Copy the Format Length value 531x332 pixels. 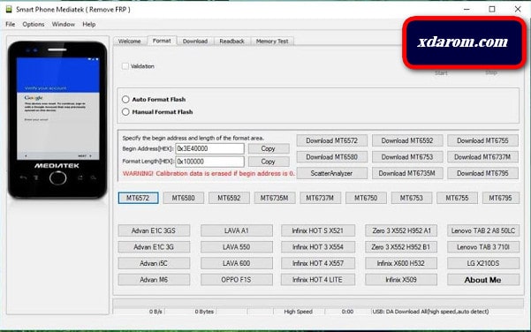pos(269,162)
